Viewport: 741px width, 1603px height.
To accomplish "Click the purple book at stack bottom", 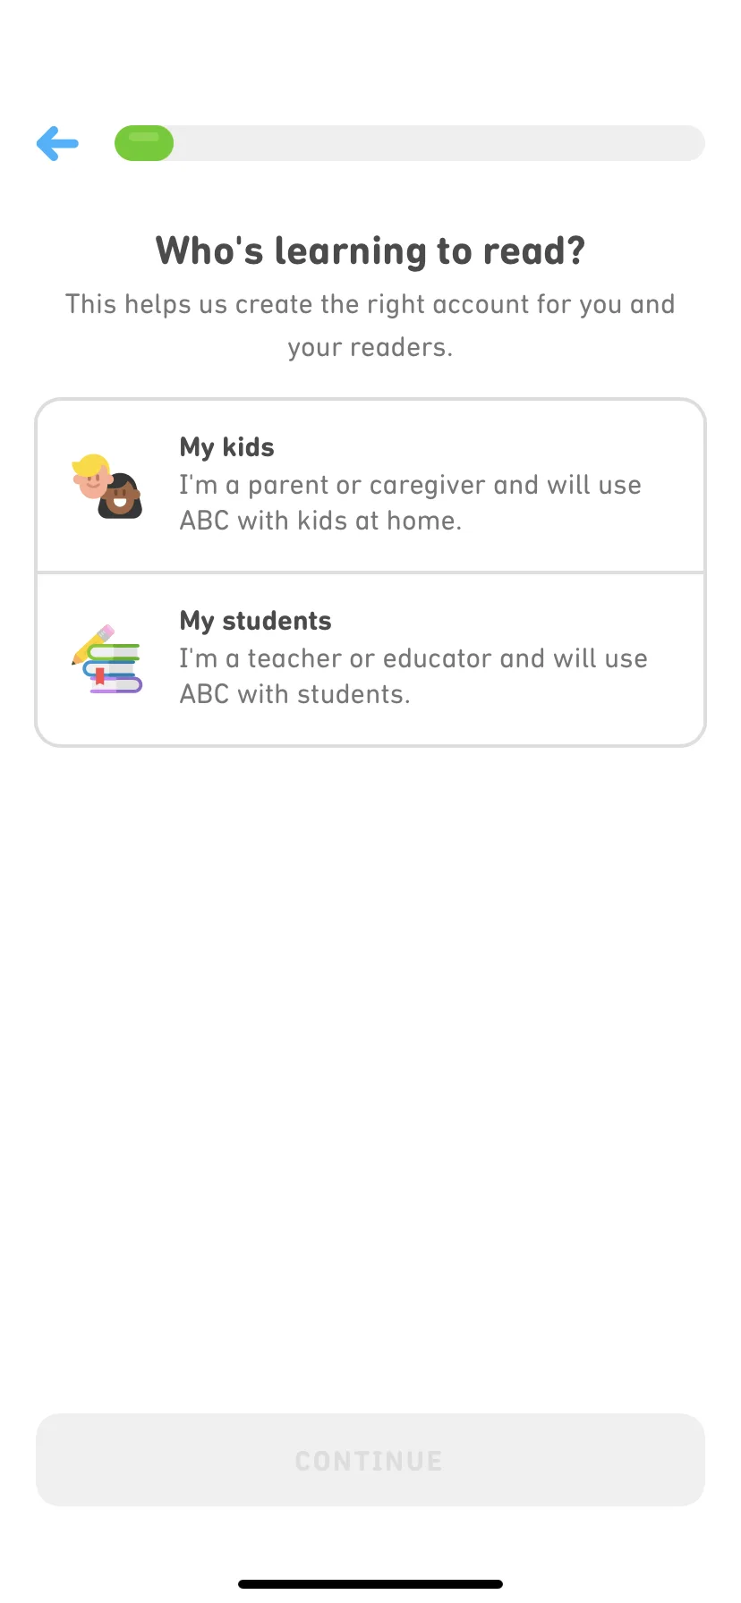I will point(117,686).
